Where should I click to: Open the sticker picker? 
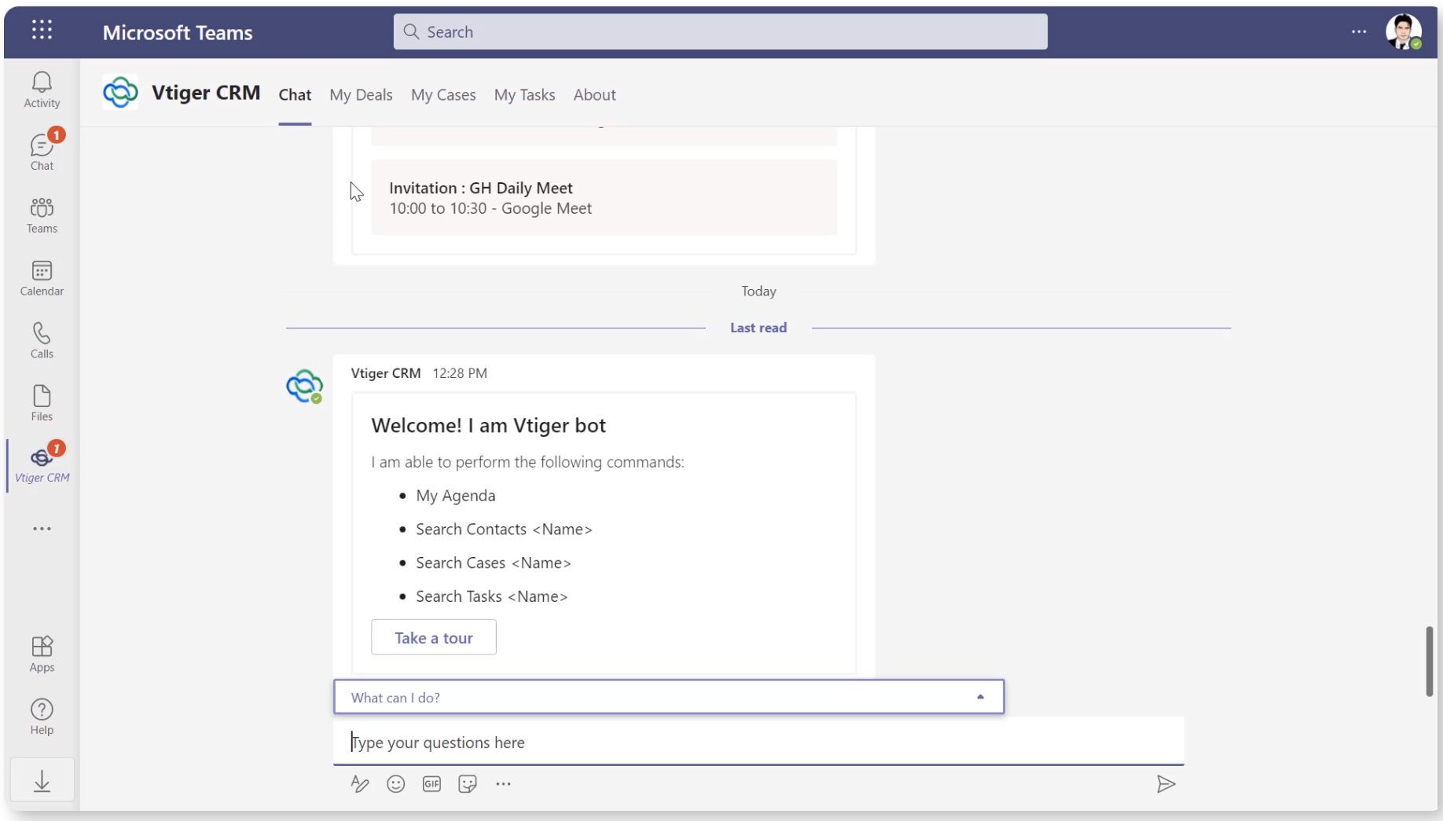tap(468, 784)
